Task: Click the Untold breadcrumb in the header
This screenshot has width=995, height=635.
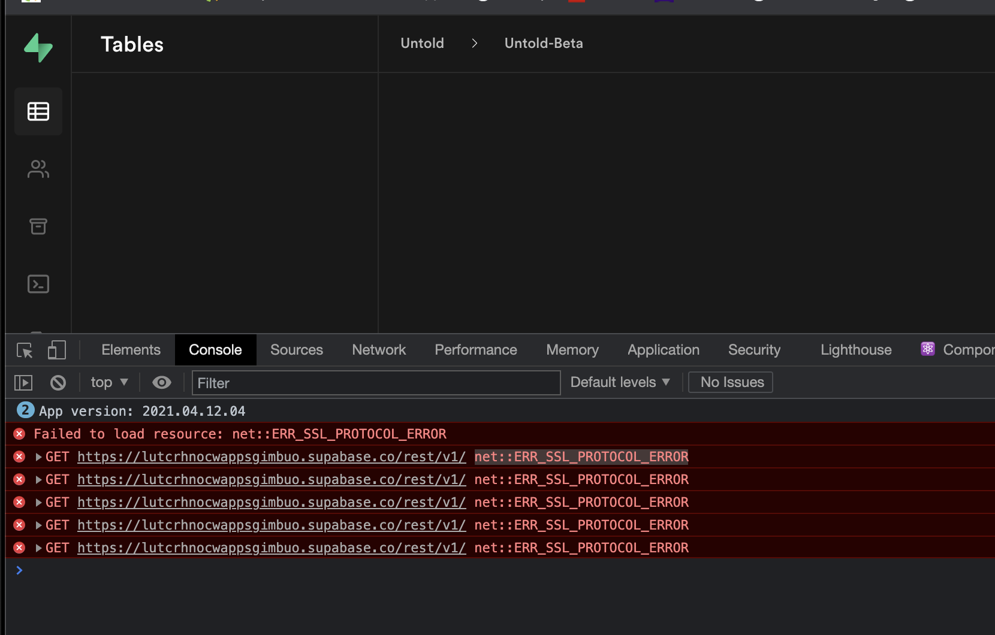Action: [x=422, y=43]
